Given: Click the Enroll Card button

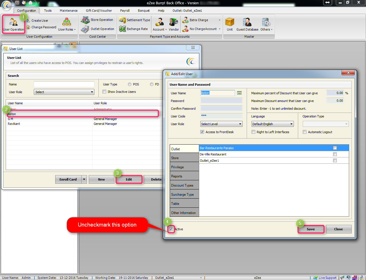Looking at the screenshot, I should pyautogui.click(x=68, y=179).
